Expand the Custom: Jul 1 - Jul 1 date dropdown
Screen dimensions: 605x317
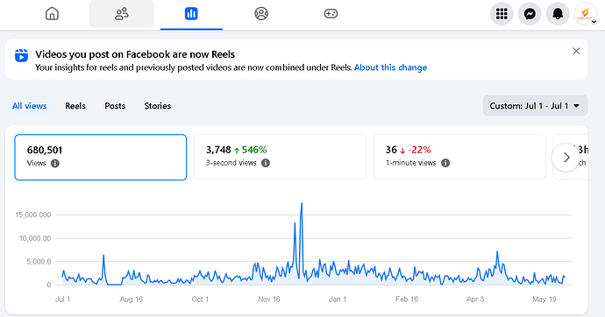[535, 106]
